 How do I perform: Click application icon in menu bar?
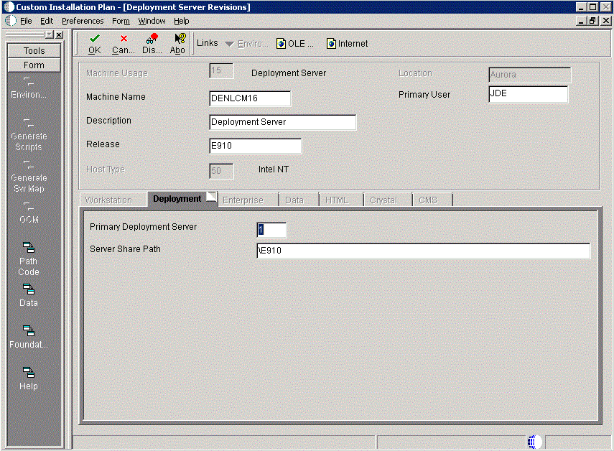pos(11,21)
